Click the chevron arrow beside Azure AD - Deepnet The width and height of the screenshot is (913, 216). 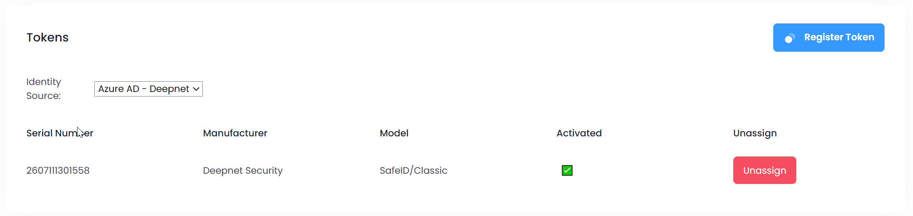pyautogui.click(x=196, y=89)
